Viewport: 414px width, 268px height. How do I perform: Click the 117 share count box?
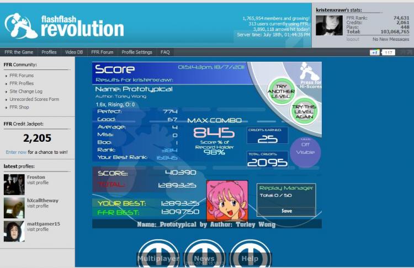click(x=389, y=52)
